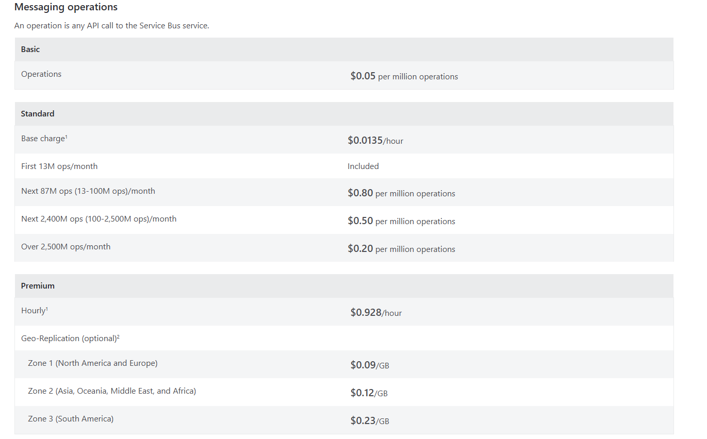Click the Included value text
This screenshot has width=707, height=439.
363,166
